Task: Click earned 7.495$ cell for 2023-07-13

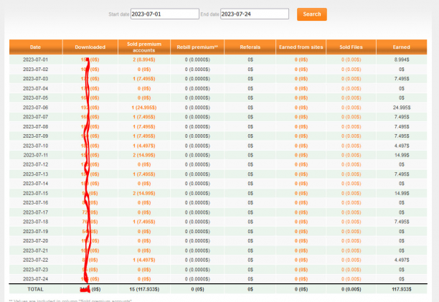Action: click(x=402, y=174)
